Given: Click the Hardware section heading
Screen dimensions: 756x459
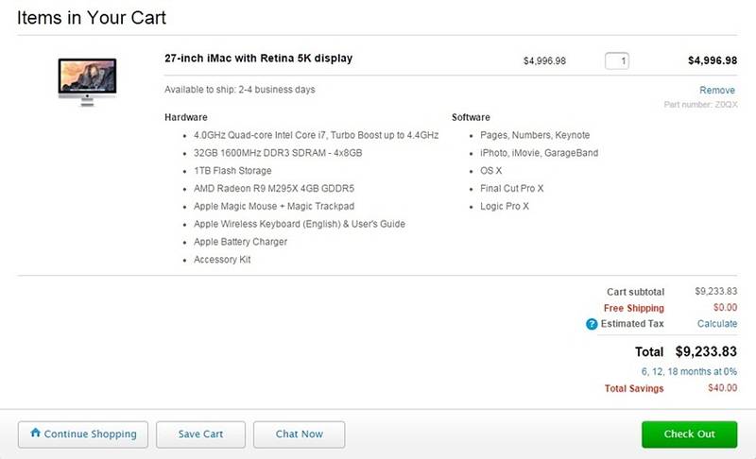Looking at the screenshot, I should [x=185, y=117].
